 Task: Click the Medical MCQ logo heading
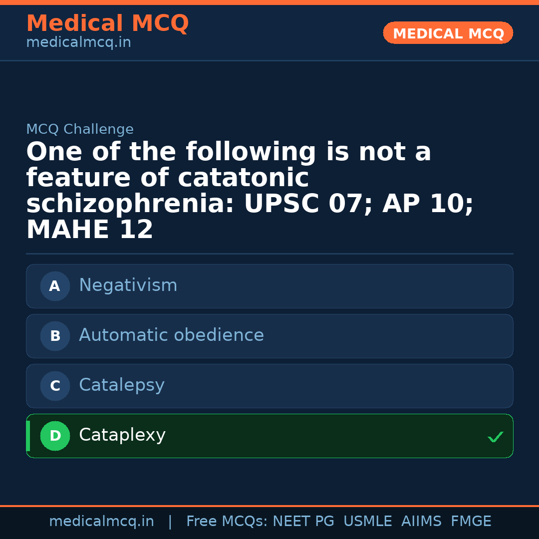[x=107, y=23]
